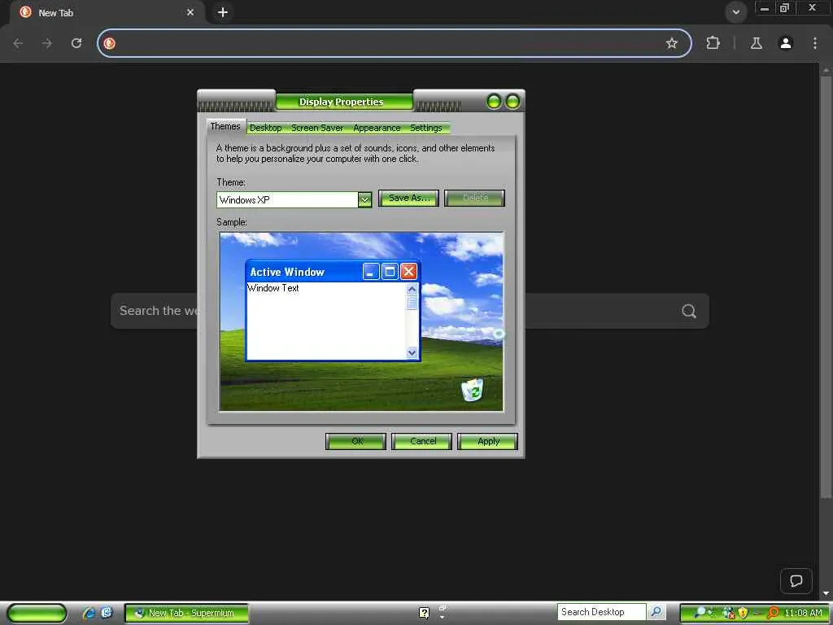Click the magnifier icon in web search box
This screenshot has width=833, height=625.
click(x=688, y=311)
